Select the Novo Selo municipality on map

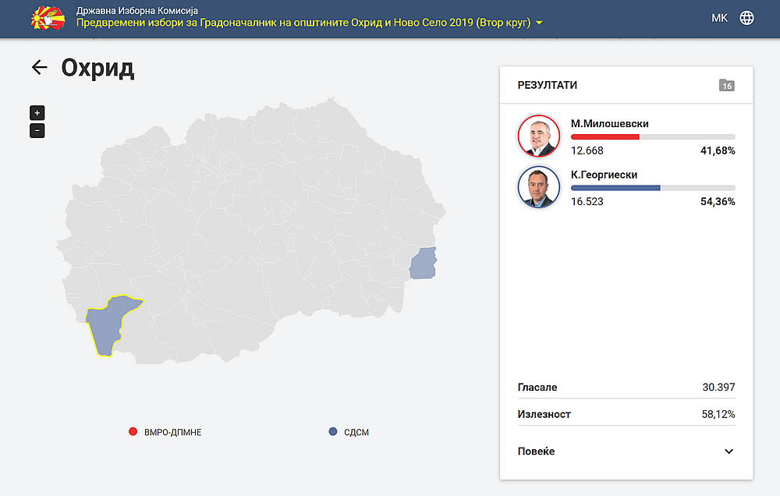(423, 264)
